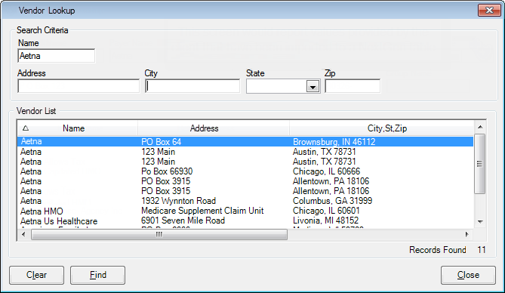The image size is (505, 293).
Task: Click into the City search field
Action: [x=192, y=86]
